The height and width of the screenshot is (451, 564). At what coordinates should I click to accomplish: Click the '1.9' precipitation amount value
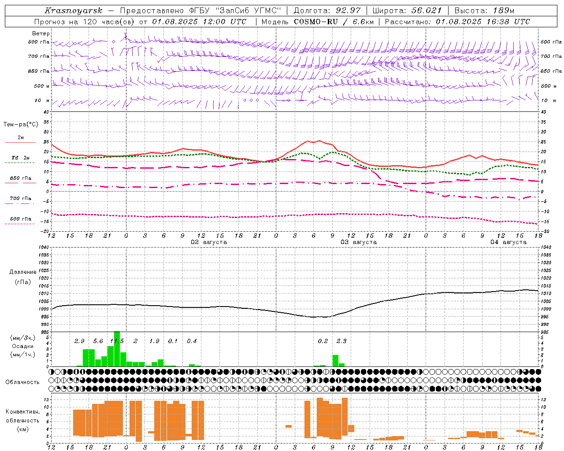pos(154,341)
